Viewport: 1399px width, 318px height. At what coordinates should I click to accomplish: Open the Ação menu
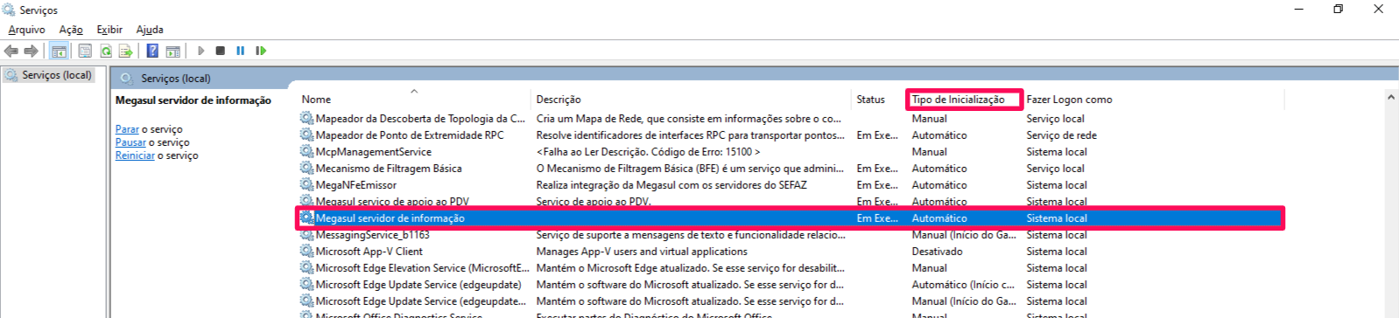71,30
